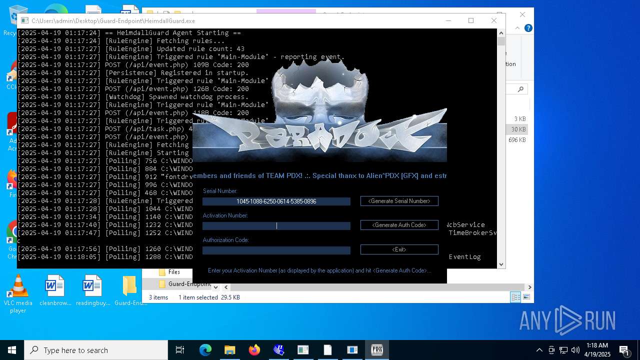Select the Authorization Code field
The image size is (640, 360).
[x=276, y=250]
